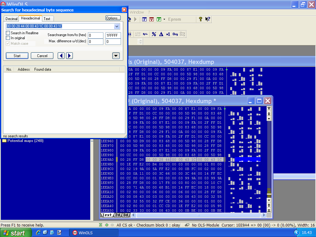
Task: Expand the search dialog options arrow
Action: coord(116,56)
